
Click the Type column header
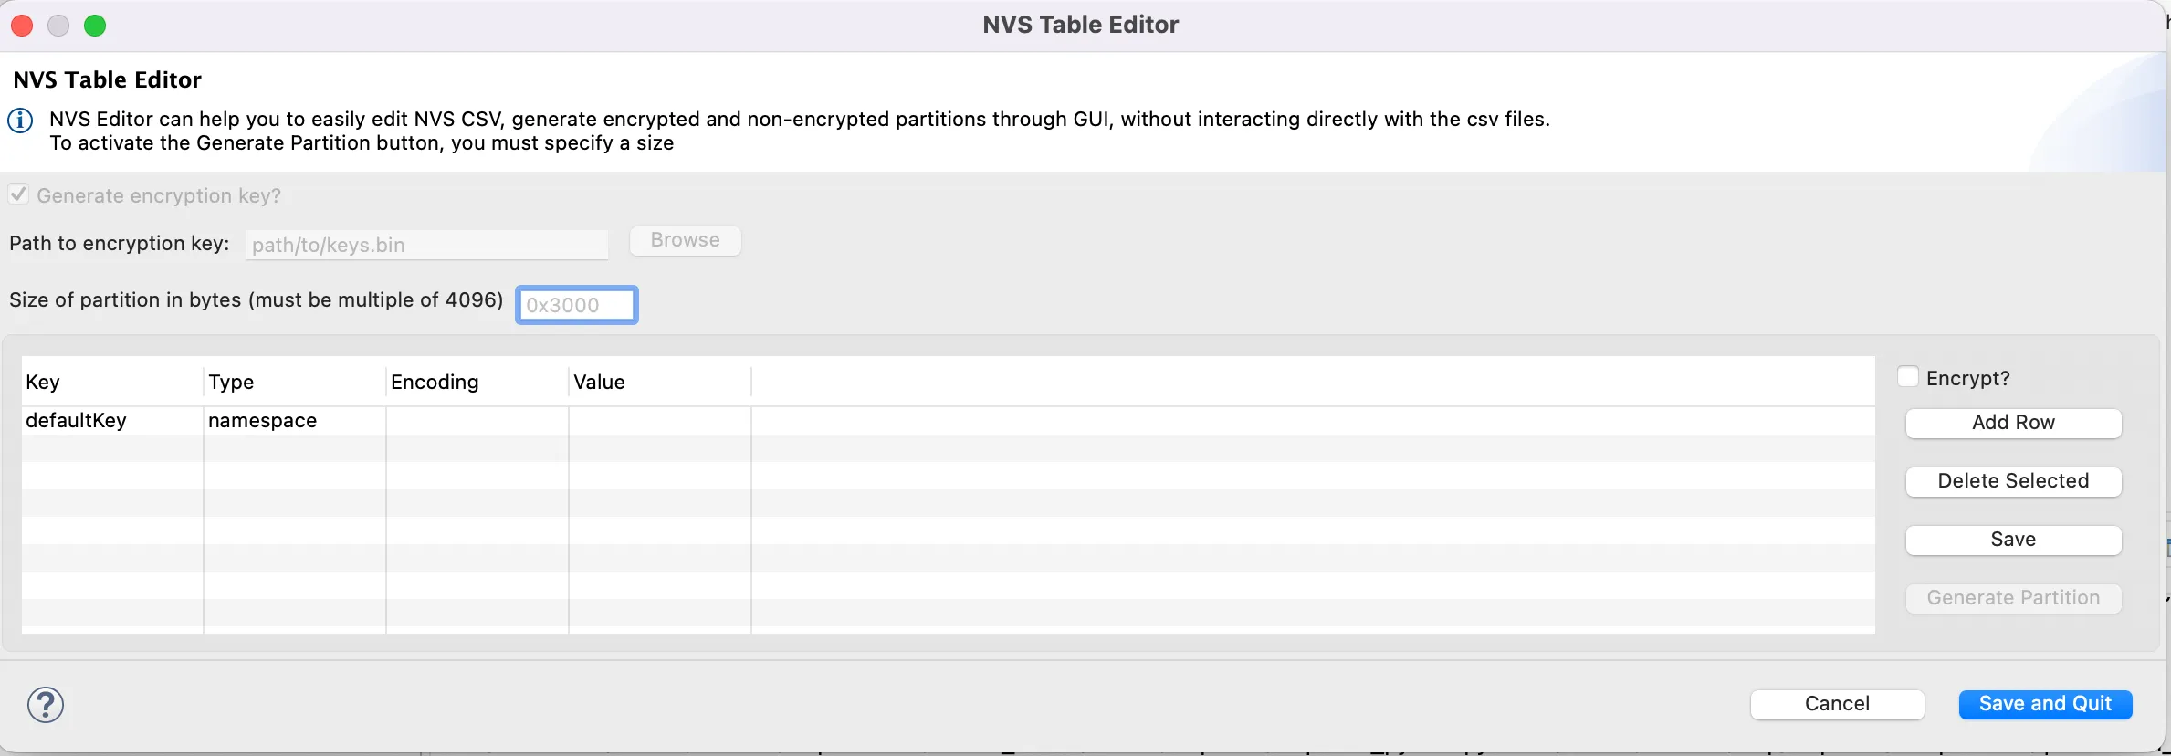292,382
